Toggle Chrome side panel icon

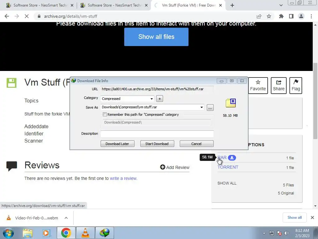click(x=291, y=16)
